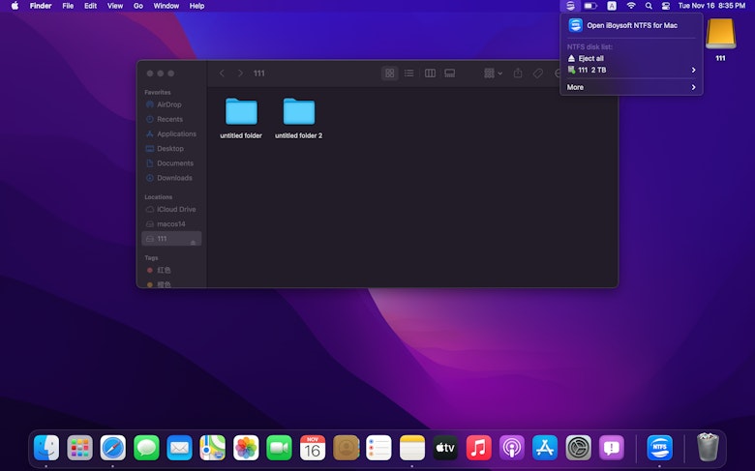The image size is (755, 471).
Task: Switch Finder to icon view
Action: click(389, 74)
